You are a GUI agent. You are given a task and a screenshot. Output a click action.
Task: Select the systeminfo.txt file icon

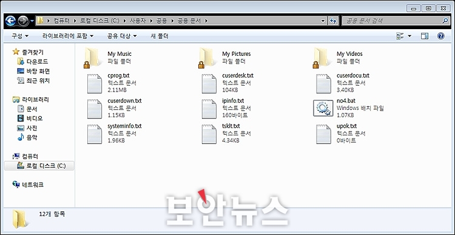95,134
